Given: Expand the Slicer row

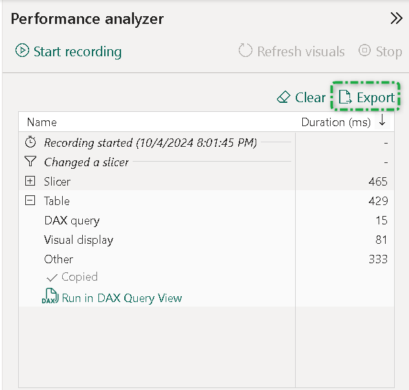Looking at the screenshot, I should tap(30, 182).
